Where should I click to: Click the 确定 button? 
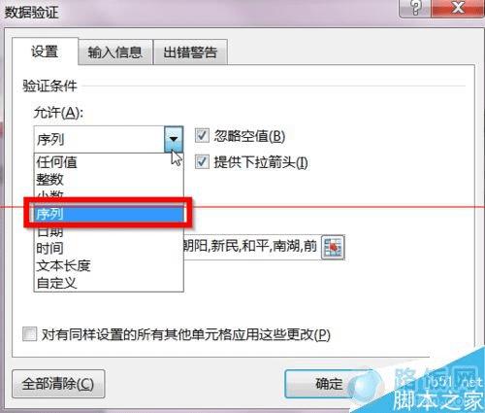pos(329,384)
